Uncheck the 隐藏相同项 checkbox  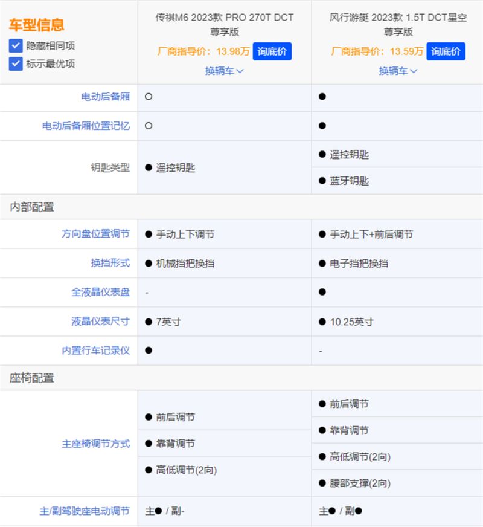tap(16, 46)
